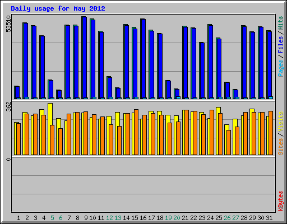Click day 1 on the x-axis

tap(18, 218)
